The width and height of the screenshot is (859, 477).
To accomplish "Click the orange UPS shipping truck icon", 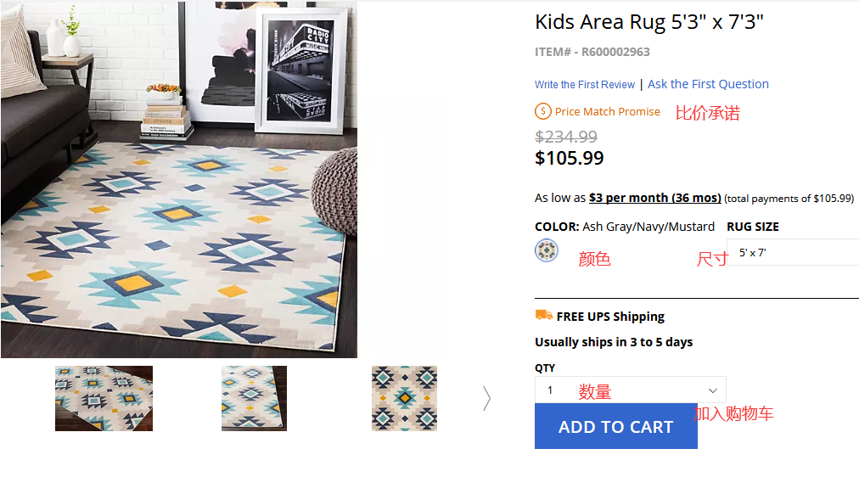I will 544,316.
